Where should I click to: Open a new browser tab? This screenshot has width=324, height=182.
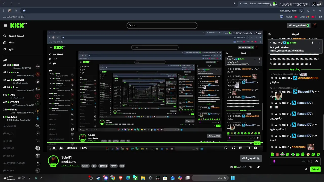pyautogui.click(x=235, y=4)
